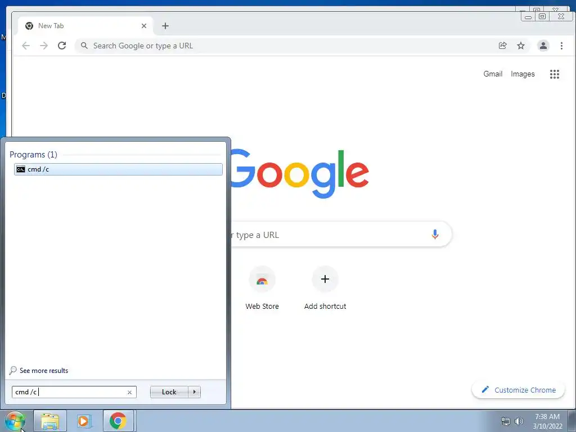Viewport: 576px width, 432px height.
Task: Close the New Tab tab
Action: (x=144, y=26)
